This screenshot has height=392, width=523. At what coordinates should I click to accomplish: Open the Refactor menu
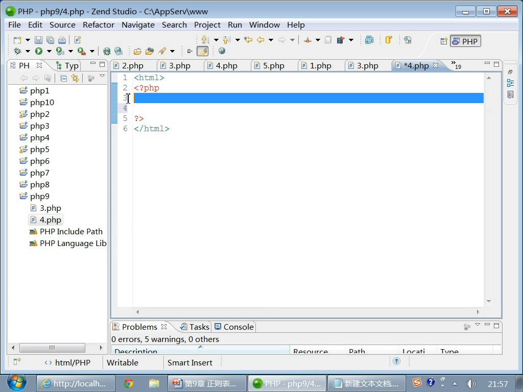tap(99, 25)
